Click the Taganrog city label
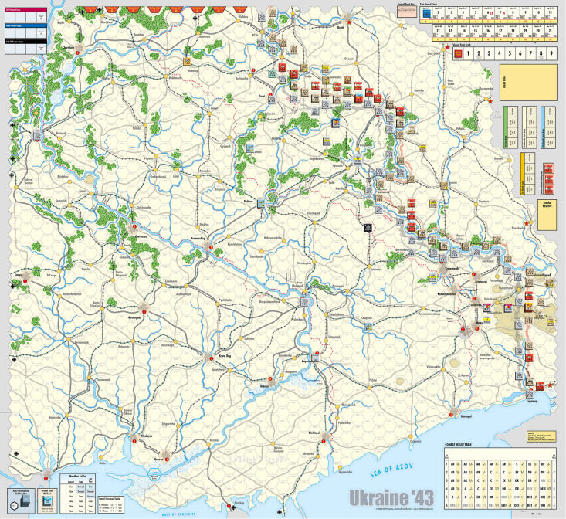566x519 pixels. click(x=532, y=401)
